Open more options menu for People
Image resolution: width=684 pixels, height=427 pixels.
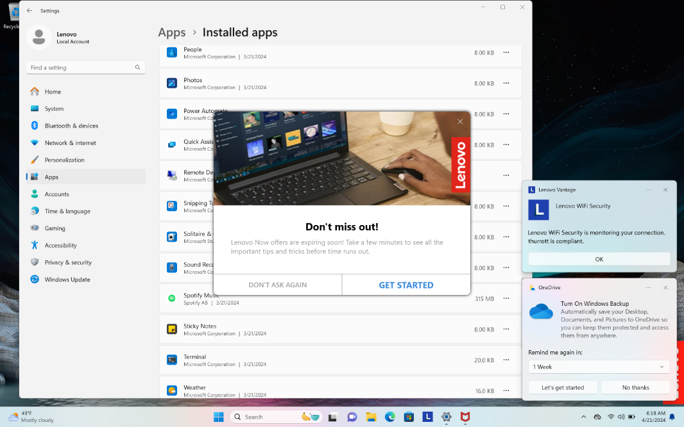(x=506, y=53)
